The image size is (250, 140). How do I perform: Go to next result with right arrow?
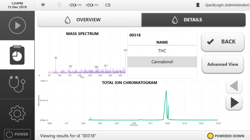coord(234,103)
